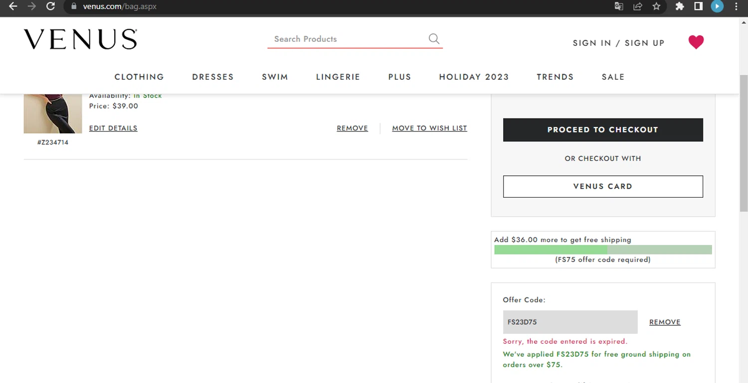This screenshot has width=748, height=383.
Task: Click the expired code error message
Action: tap(565, 341)
